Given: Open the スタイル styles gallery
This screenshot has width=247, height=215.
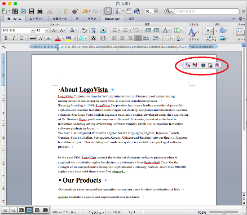Looking at the screenshot, I should [x=194, y=34].
